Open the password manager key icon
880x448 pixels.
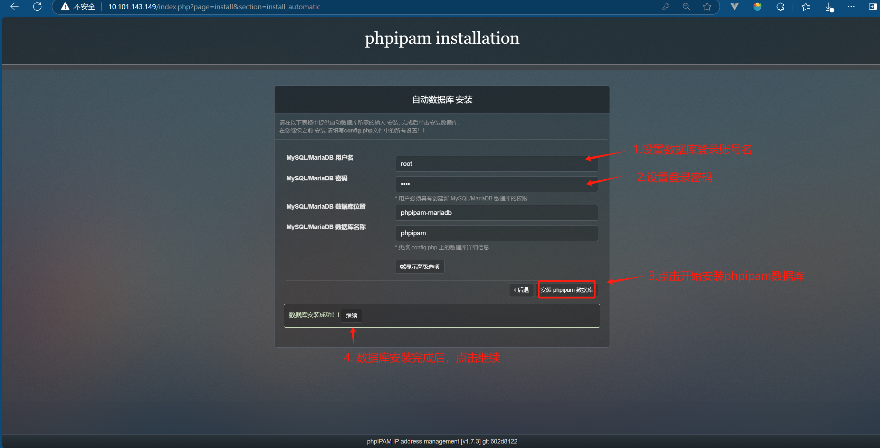[666, 7]
